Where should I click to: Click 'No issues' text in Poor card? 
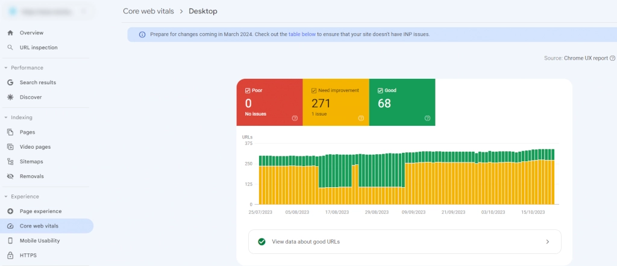[x=255, y=114]
